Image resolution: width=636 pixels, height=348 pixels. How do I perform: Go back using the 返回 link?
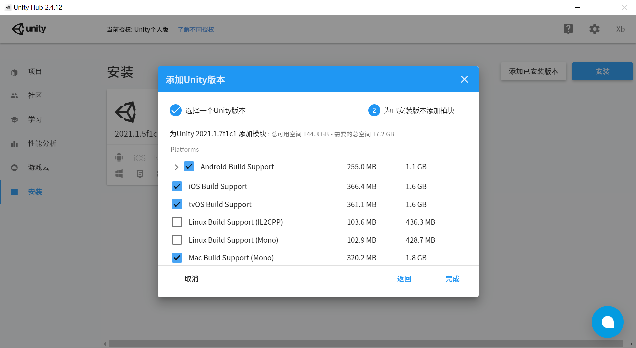click(404, 279)
